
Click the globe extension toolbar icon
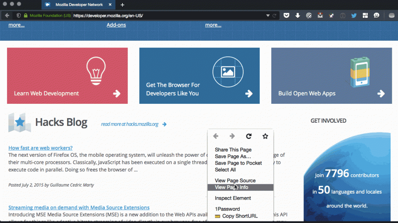(309, 15)
